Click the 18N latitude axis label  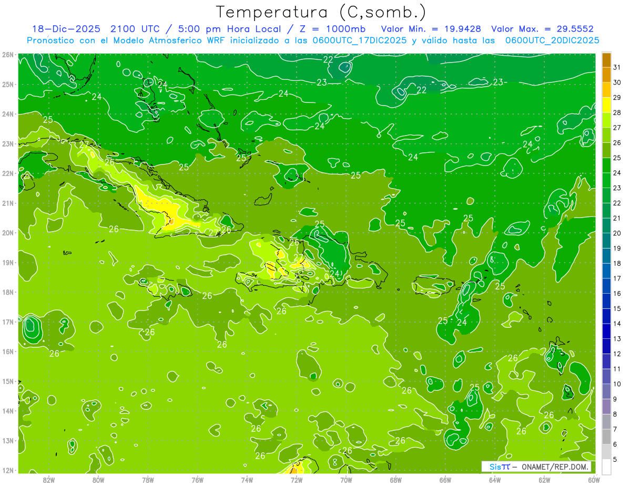pos(8,292)
